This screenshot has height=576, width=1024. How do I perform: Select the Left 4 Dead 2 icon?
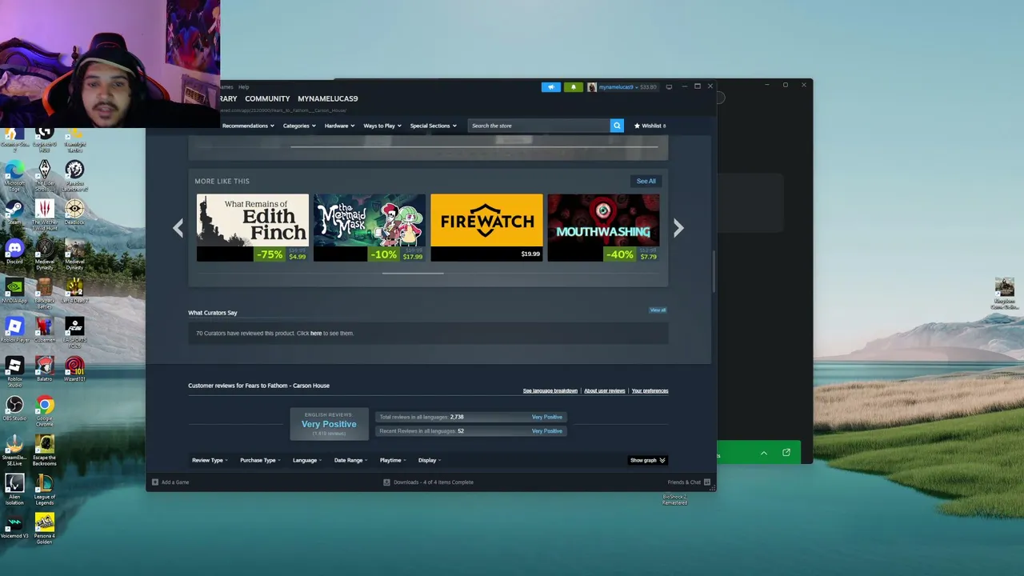(74, 290)
